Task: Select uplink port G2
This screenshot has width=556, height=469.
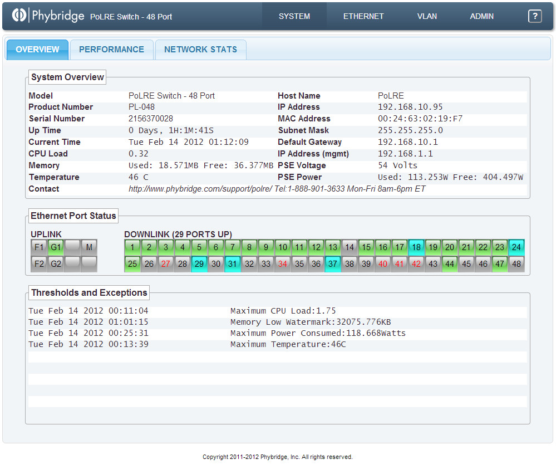Action: pyautogui.click(x=56, y=264)
